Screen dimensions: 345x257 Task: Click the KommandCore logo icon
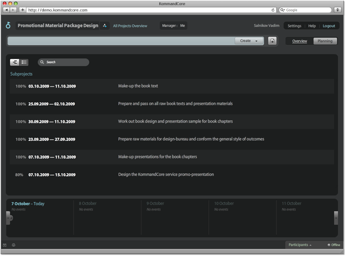(x=8, y=25)
